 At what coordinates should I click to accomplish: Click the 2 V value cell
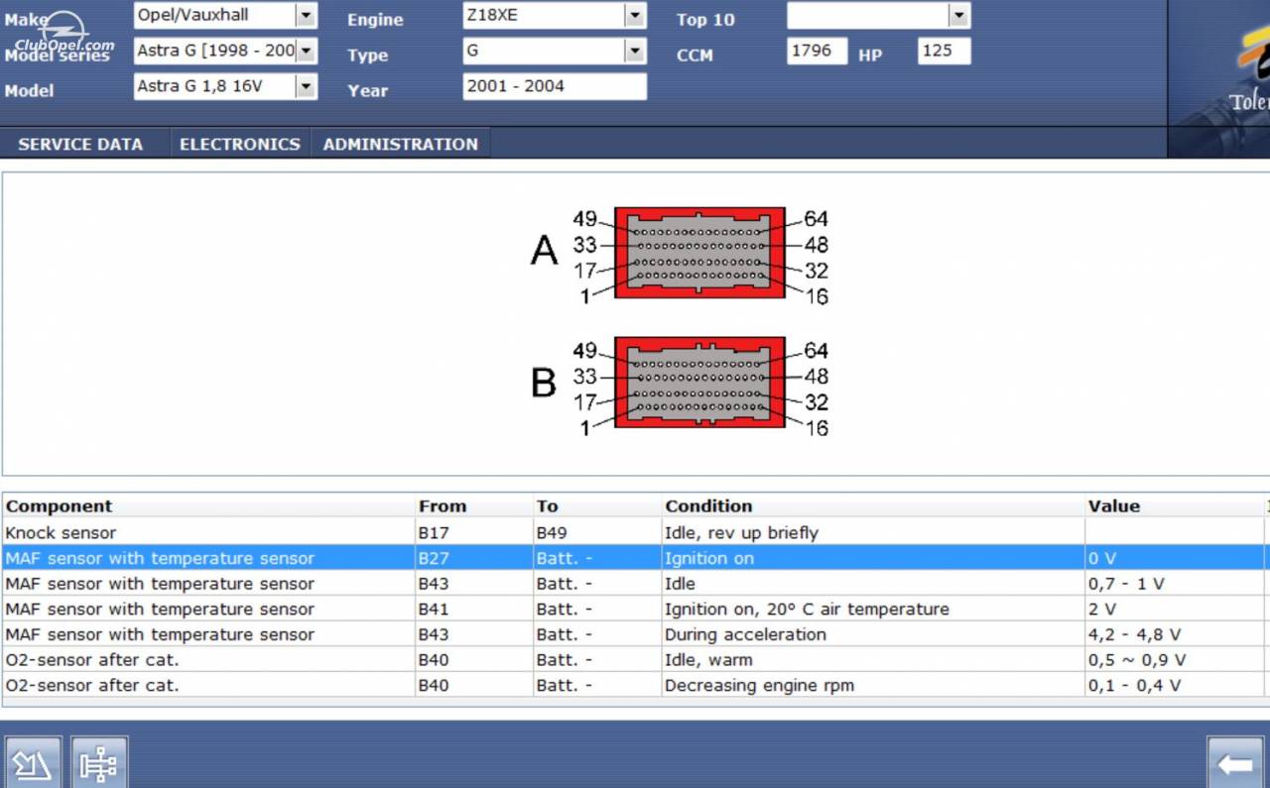point(1175,609)
